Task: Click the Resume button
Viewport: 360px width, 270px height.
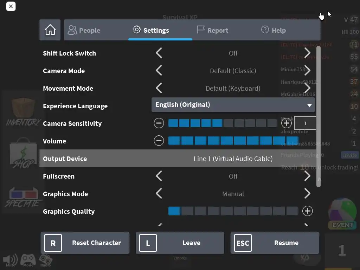Action: pos(275,243)
